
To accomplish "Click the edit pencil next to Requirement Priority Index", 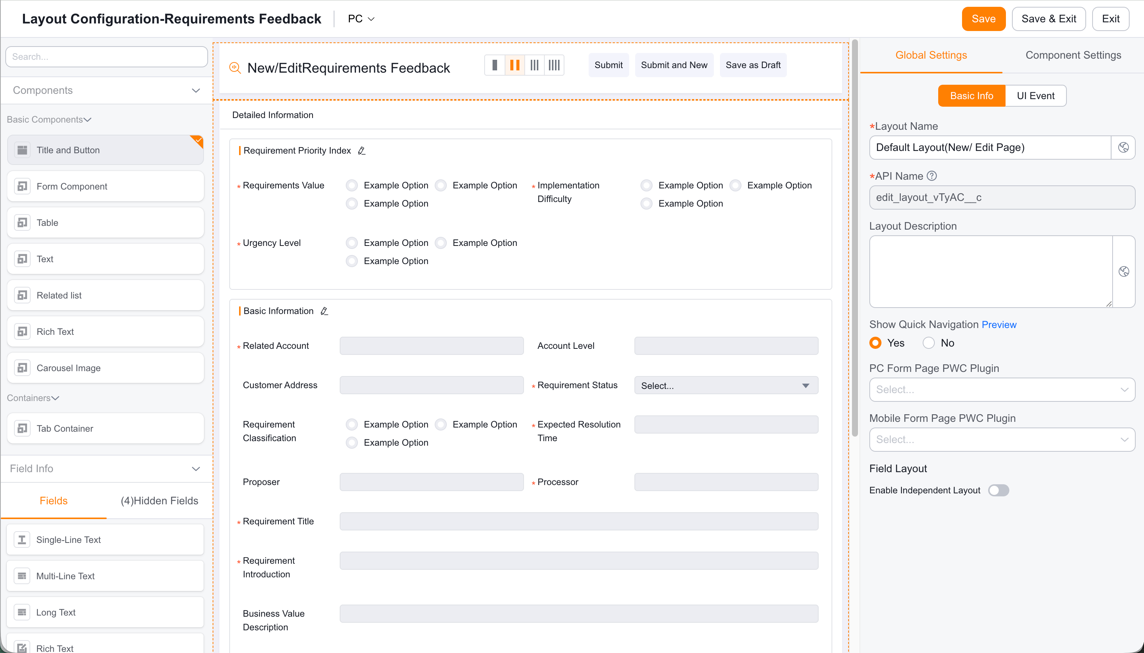I will pyautogui.click(x=361, y=151).
